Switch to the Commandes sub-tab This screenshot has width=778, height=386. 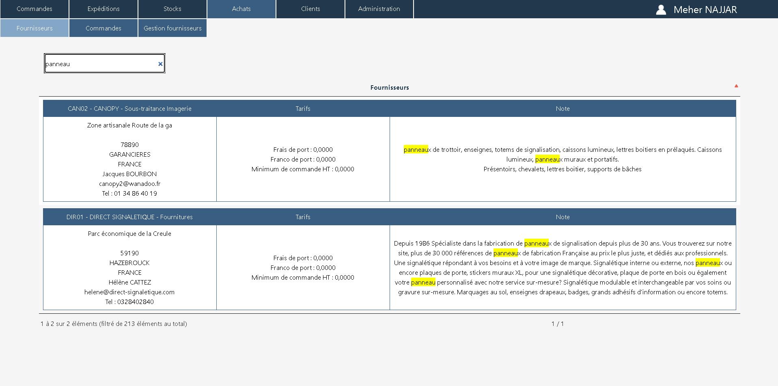pyautogui.click(x=103, y=28)
